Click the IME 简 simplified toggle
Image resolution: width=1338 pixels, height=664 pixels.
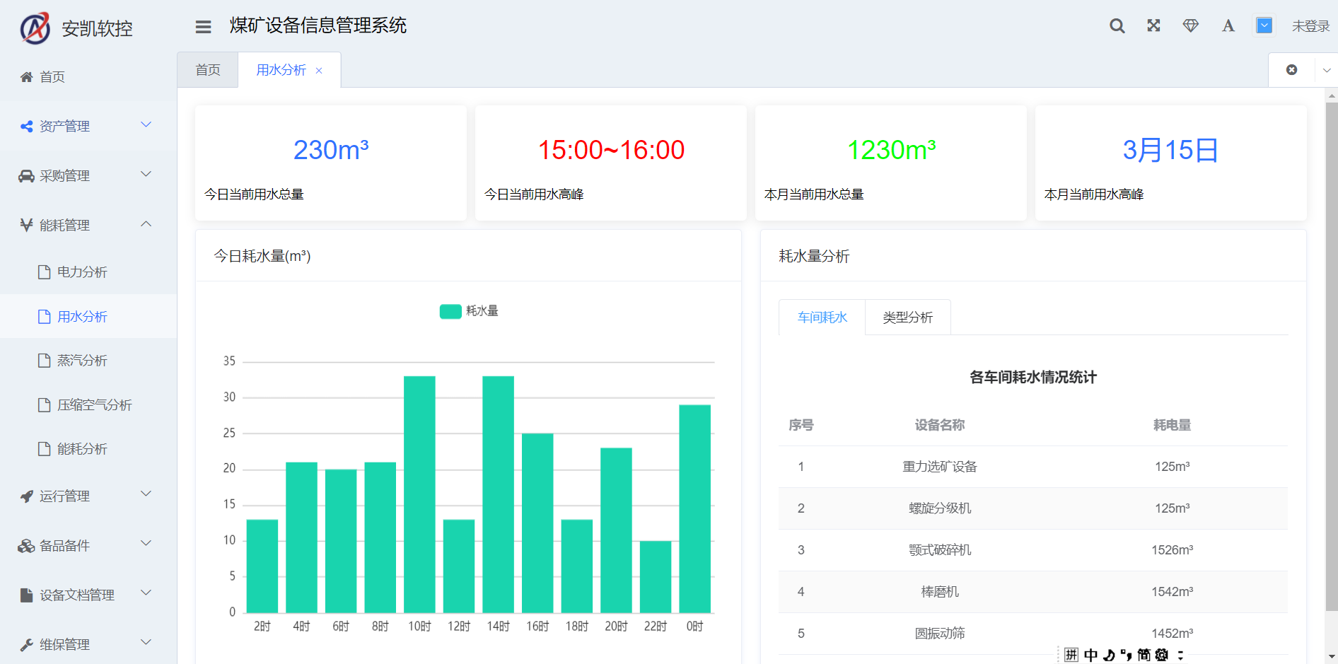[1144, 656]
